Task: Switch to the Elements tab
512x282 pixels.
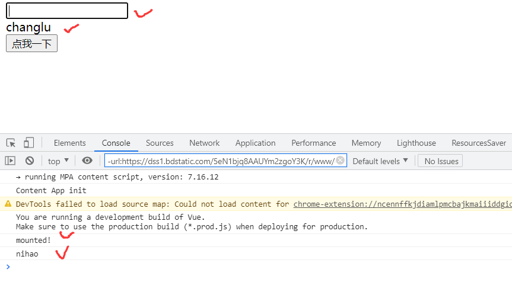Action: click(70, 143)
